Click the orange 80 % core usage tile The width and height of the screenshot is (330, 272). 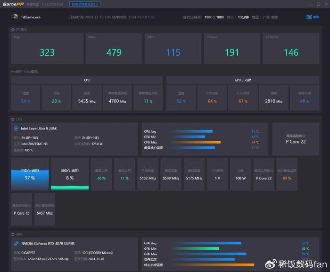[287, 174]
